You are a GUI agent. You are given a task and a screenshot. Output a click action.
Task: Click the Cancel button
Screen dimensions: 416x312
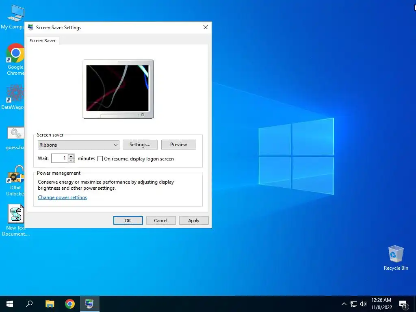click(x=161, y=221)
